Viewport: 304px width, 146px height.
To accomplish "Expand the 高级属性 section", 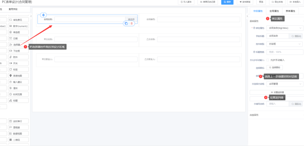I will pos(276,115).
